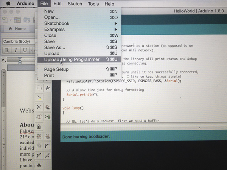Click the 'A blank line just for debug' comment
Image resolution: width=227 pixels, height=170 pixels.
pos(105,90)
